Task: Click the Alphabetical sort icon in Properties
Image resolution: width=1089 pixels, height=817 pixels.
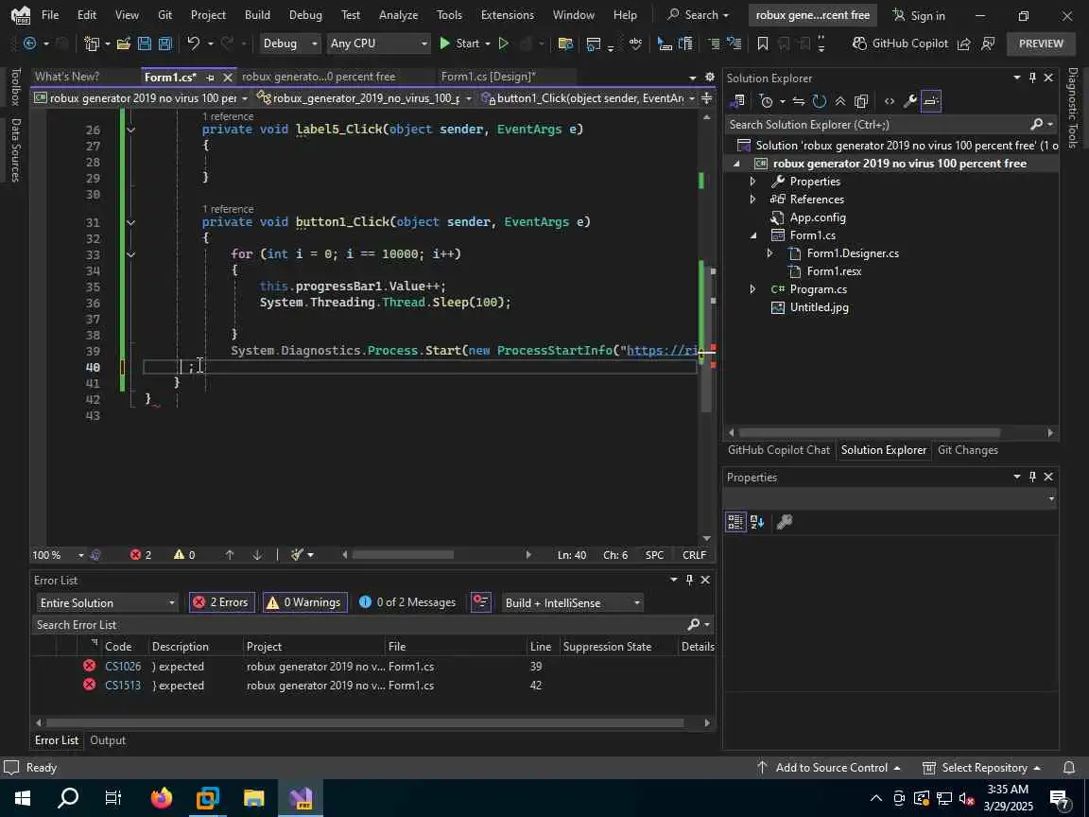Action: [757, 522]
